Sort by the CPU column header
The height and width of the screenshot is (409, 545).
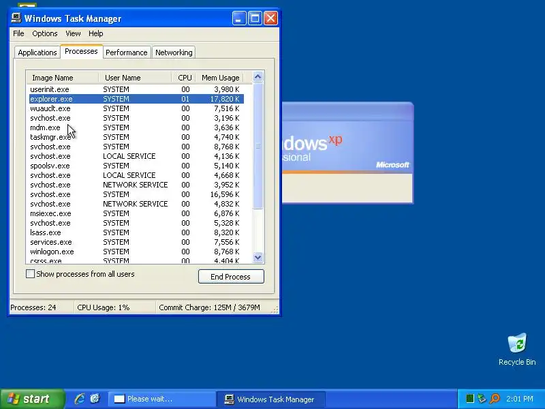coord(184,78)
